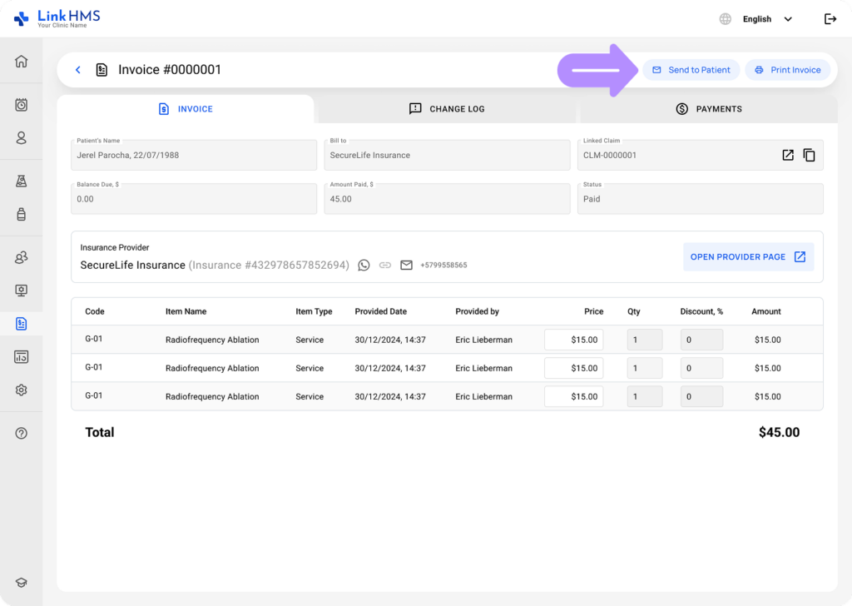Click price field in first Radiofrequency Ablation row
852x606 pixels.
[x=574, y=340]
